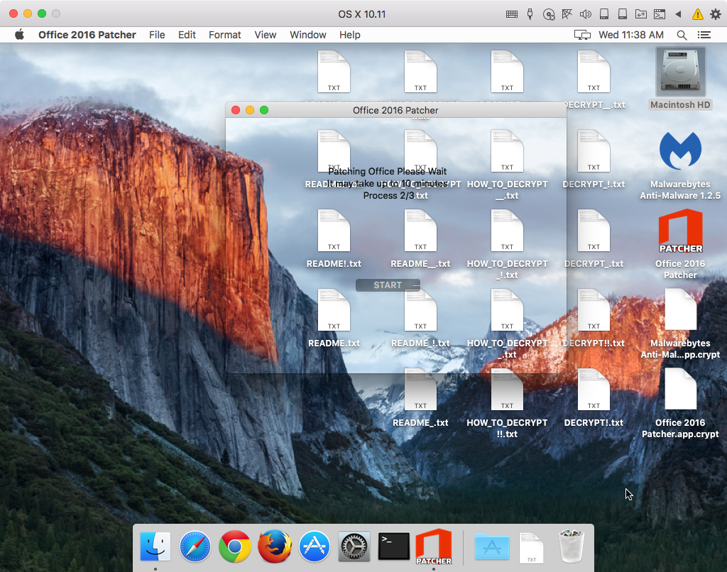Open the View menu
This screenshot has height=572, width=727.
point(266,35)
